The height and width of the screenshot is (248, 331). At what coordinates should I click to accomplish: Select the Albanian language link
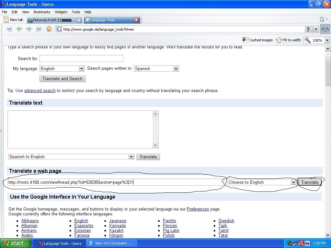click(x=29, y=225)
